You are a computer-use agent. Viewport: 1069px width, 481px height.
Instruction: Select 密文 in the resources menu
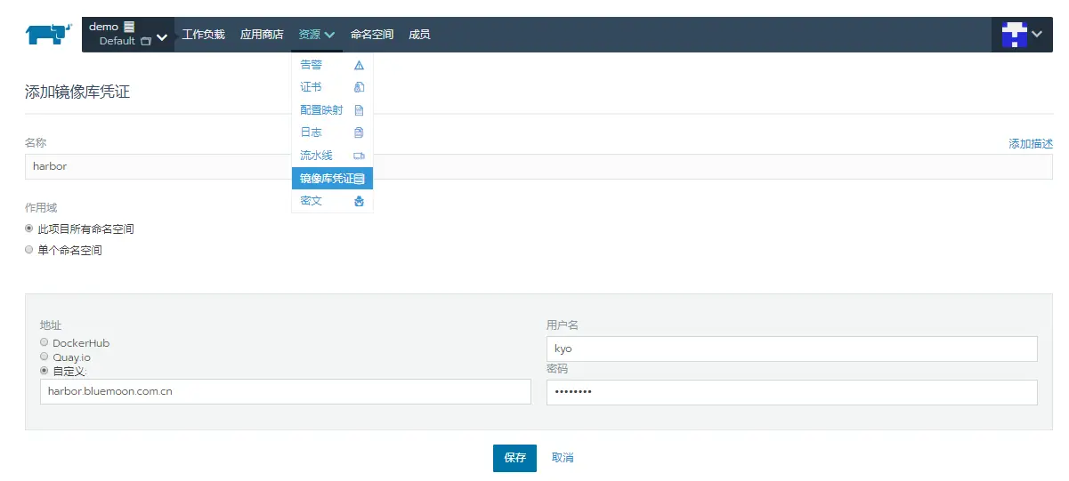click(x=312, y=202)
